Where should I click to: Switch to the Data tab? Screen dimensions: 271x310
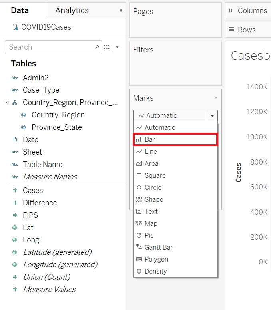click(x=20, y=10)
